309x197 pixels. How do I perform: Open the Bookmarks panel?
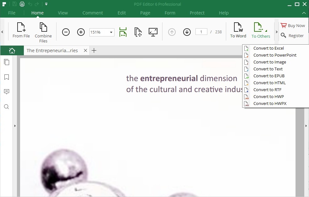(7, 77)
